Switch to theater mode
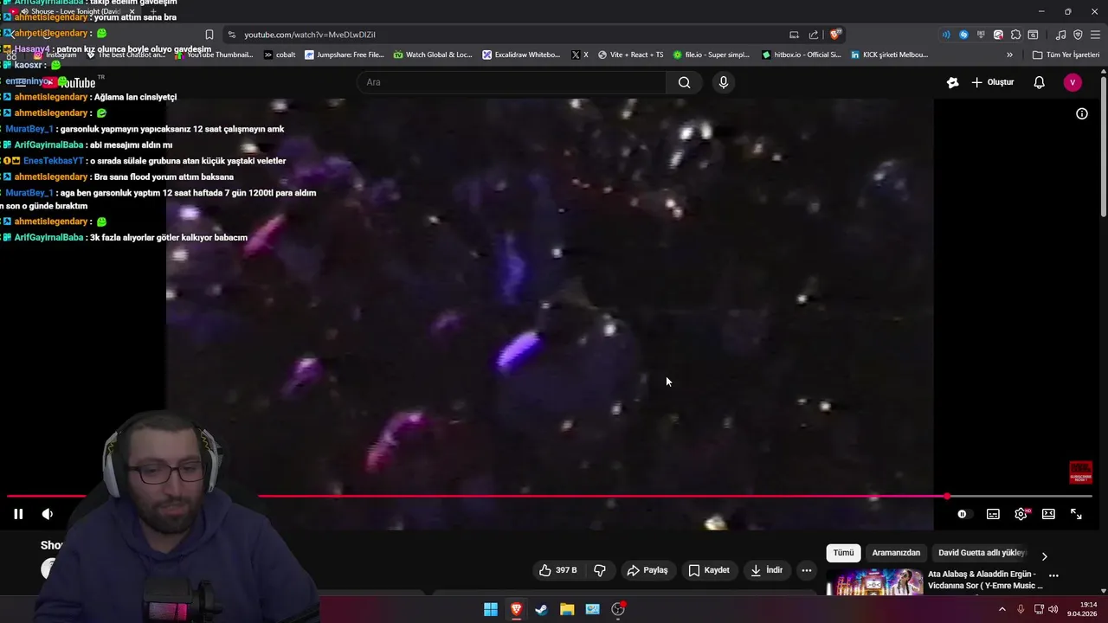1108x623 pixels. 1048,514
